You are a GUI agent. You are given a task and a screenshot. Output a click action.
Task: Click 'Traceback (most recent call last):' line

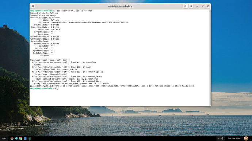pyautogui.click(x=50, y=60)
